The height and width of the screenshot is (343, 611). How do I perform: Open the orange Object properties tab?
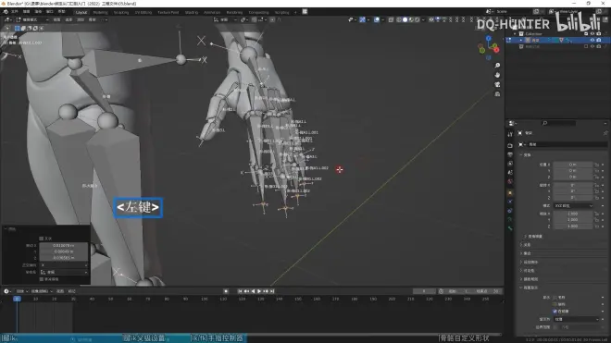click(x=510, y=192)
